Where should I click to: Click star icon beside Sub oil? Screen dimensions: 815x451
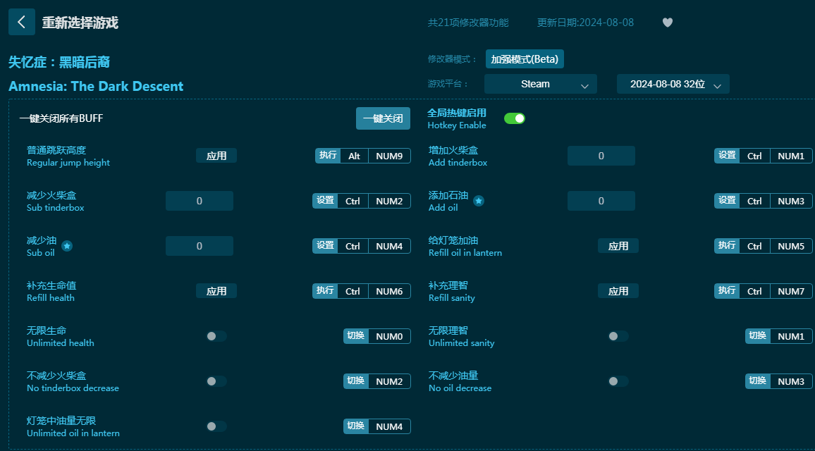67,246
